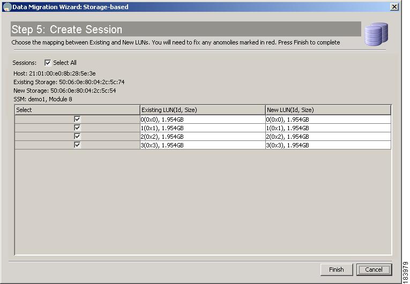
Task: Click the Existing LUN(Id, Size) column header
Action: pyautogui.click(x=203, y=110)
